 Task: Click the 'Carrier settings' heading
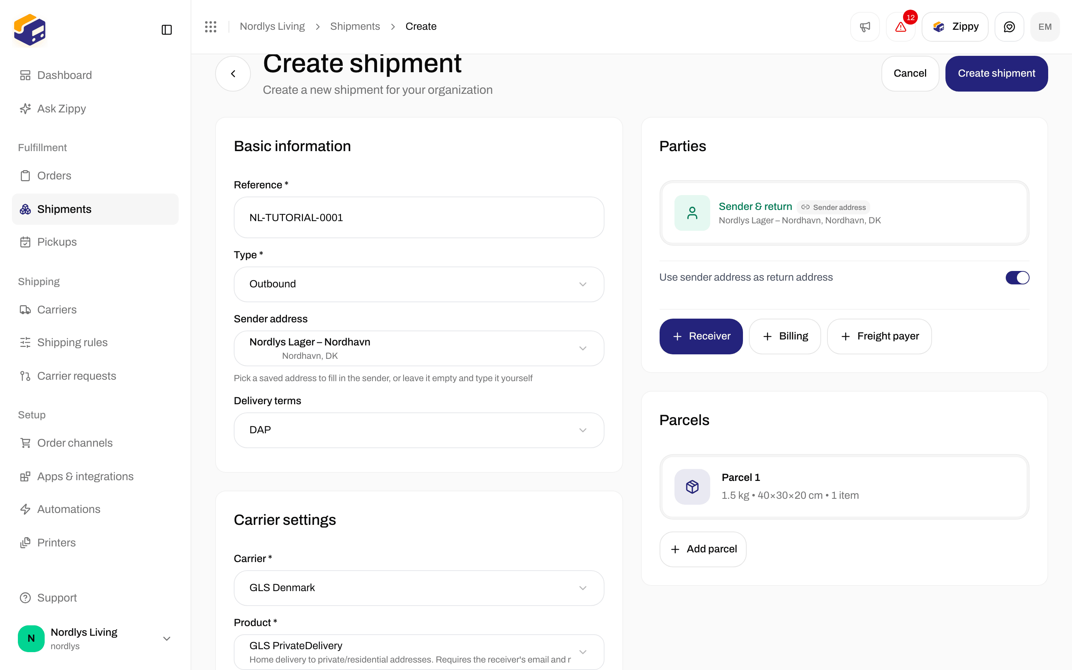pyautogui.click(x=285, y=520)
